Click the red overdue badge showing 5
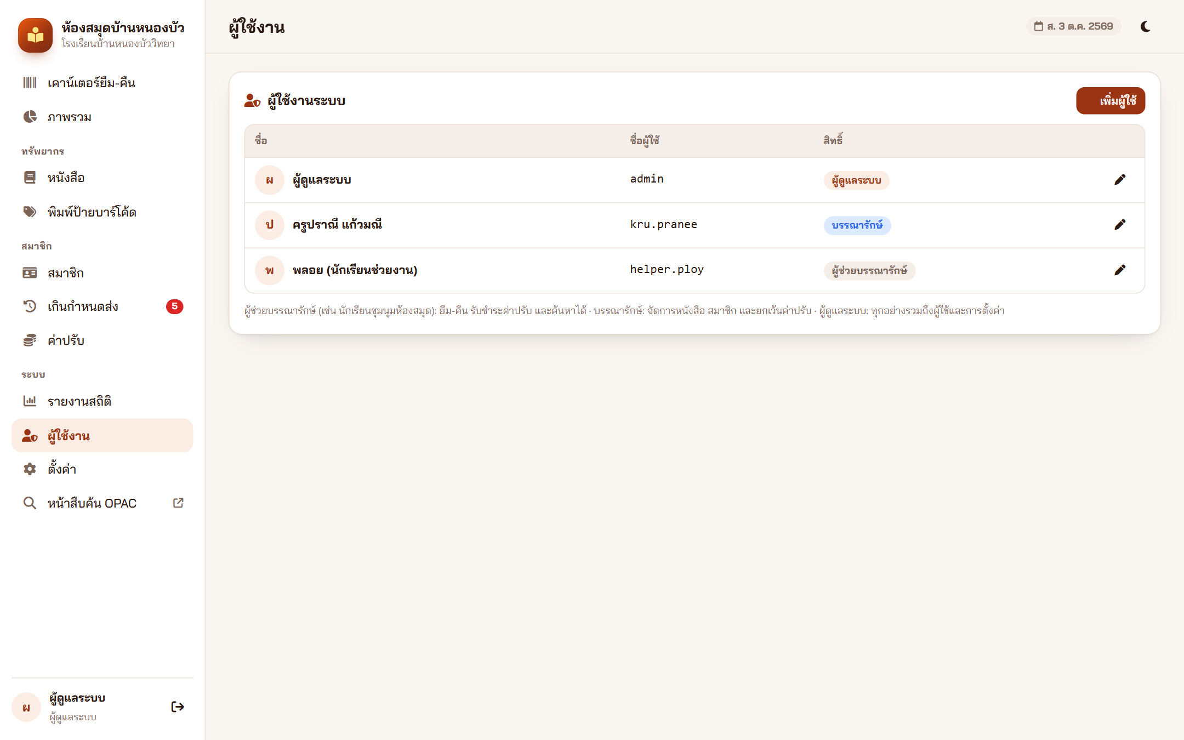The height and width of the screenshot is (740, 1184). tap(174, 306)
